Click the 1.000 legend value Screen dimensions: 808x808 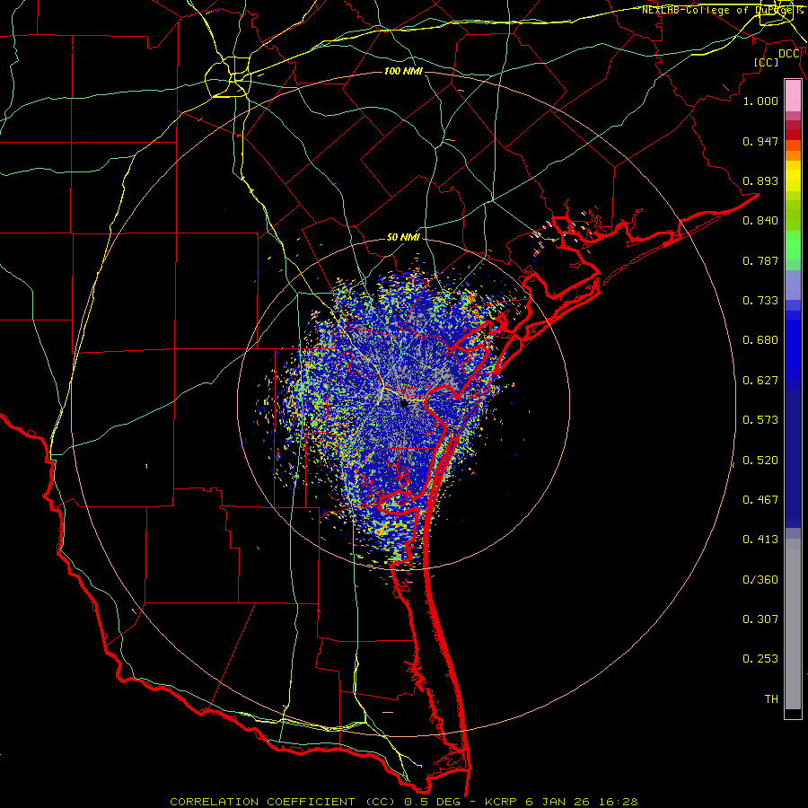point(760,101)
